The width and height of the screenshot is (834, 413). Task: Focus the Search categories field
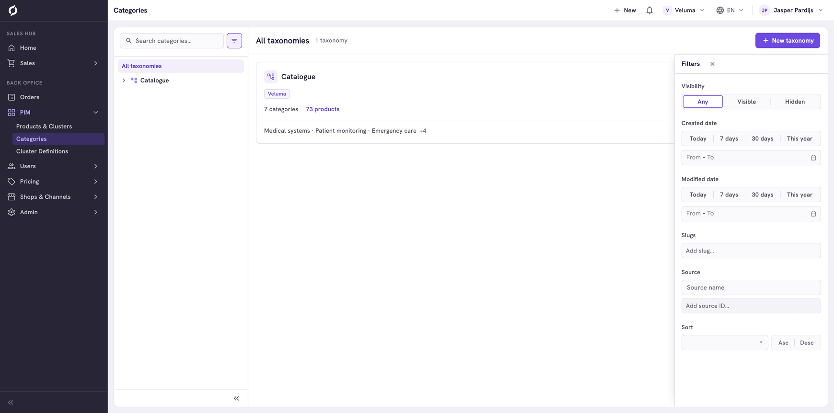pyautogui.click(x=172, y=41)
